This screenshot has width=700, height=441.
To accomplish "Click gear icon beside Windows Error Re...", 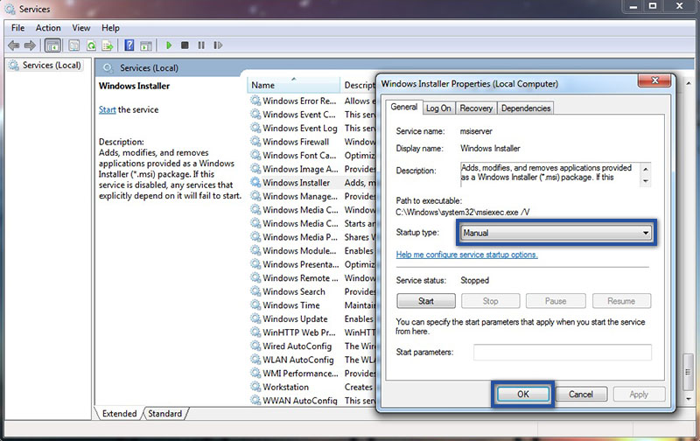I will point(255,101).
